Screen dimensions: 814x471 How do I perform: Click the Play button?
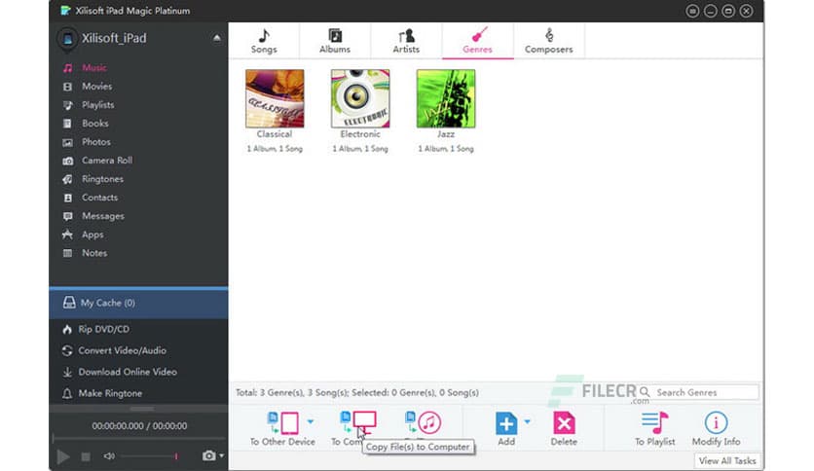pyautogui.click(x=63, y=457)
